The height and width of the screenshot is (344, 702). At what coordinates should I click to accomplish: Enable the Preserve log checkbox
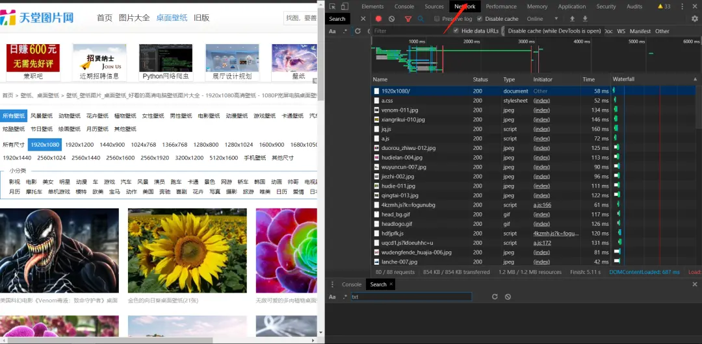tap(437, 19)
